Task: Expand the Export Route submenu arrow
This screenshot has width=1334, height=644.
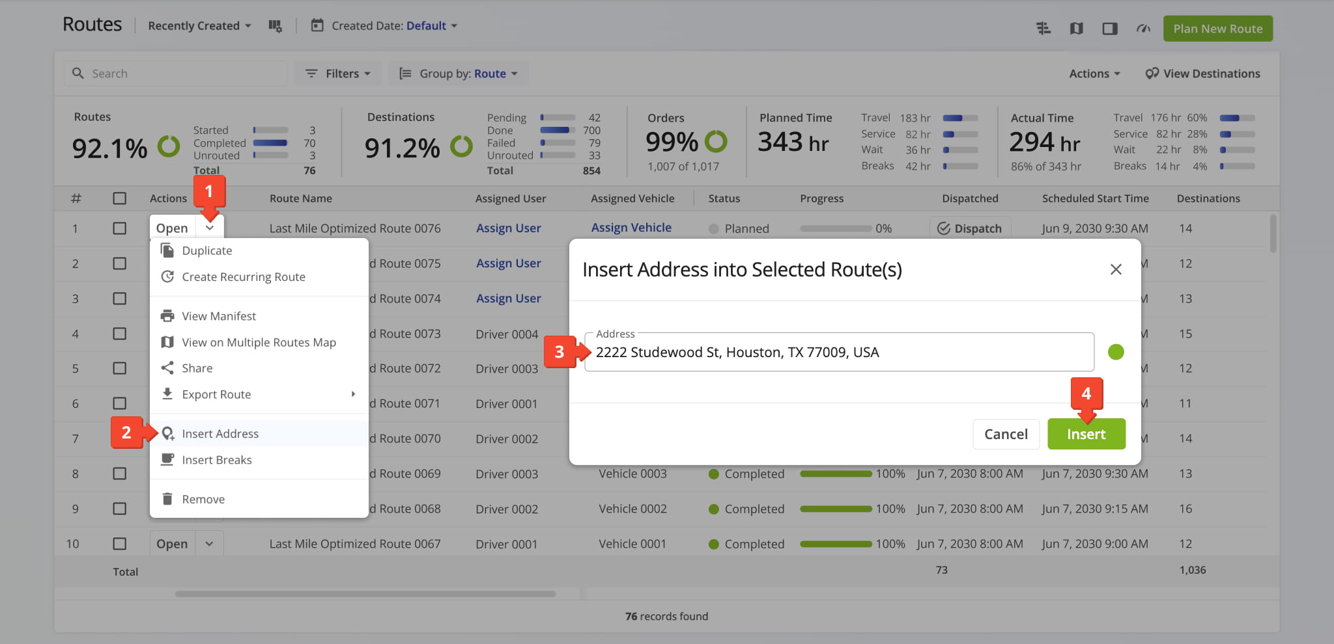Action: point(354,394)
